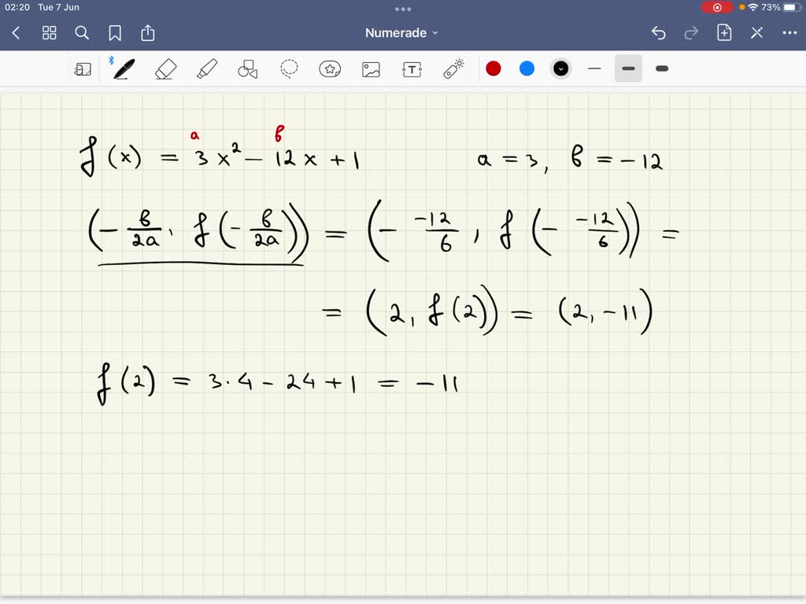This screenshot has width=806, height=604.
Task: Open the share and export menu
Action: tap(147, 33)
